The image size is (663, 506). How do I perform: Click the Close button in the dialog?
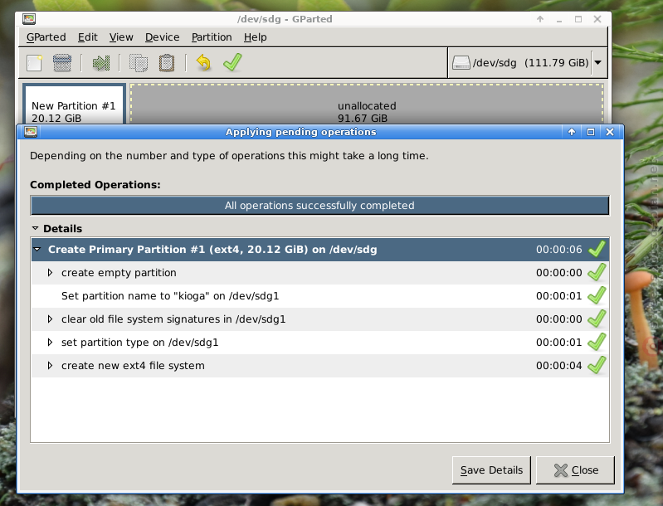point(575,470)
